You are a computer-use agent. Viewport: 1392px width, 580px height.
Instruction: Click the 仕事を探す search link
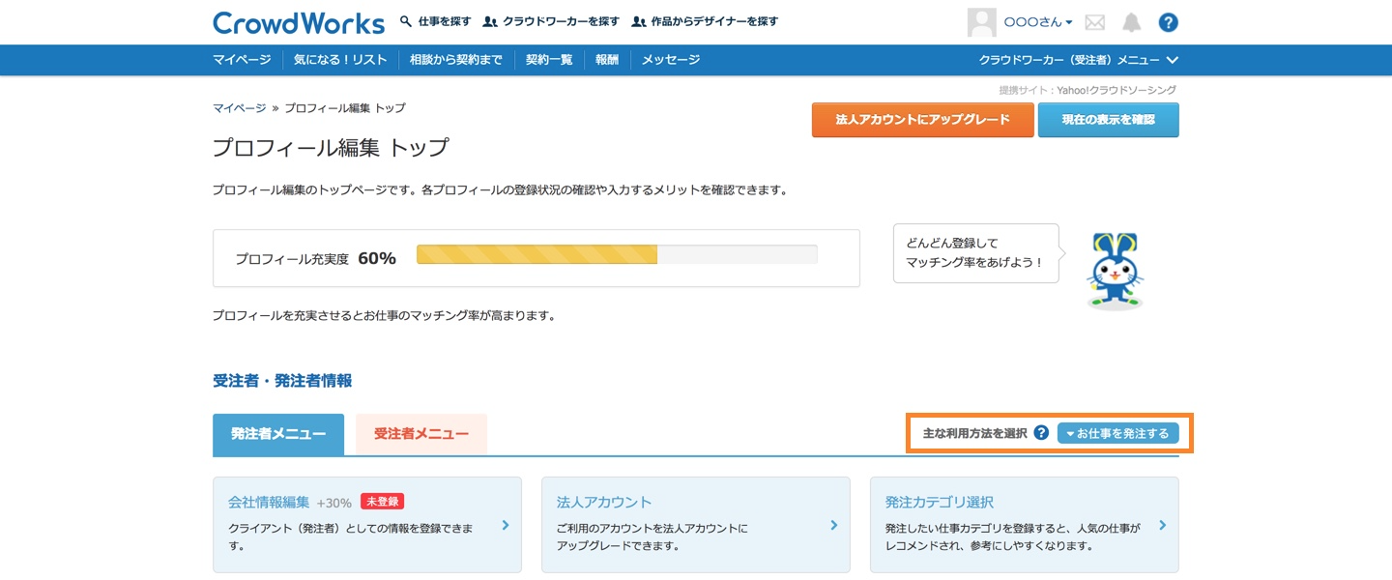436,21
